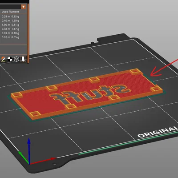Click the Used filament column header

(10, 12)
